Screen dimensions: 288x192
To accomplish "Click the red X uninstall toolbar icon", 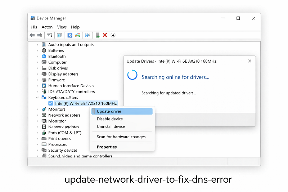I will click(105, 35).
